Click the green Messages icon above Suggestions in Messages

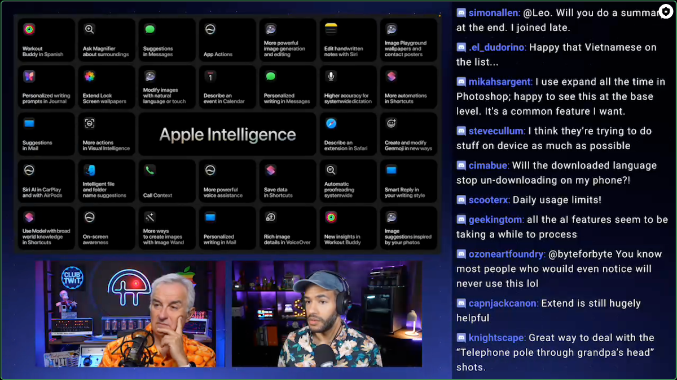pyautogui.click(x=150, y=29)
